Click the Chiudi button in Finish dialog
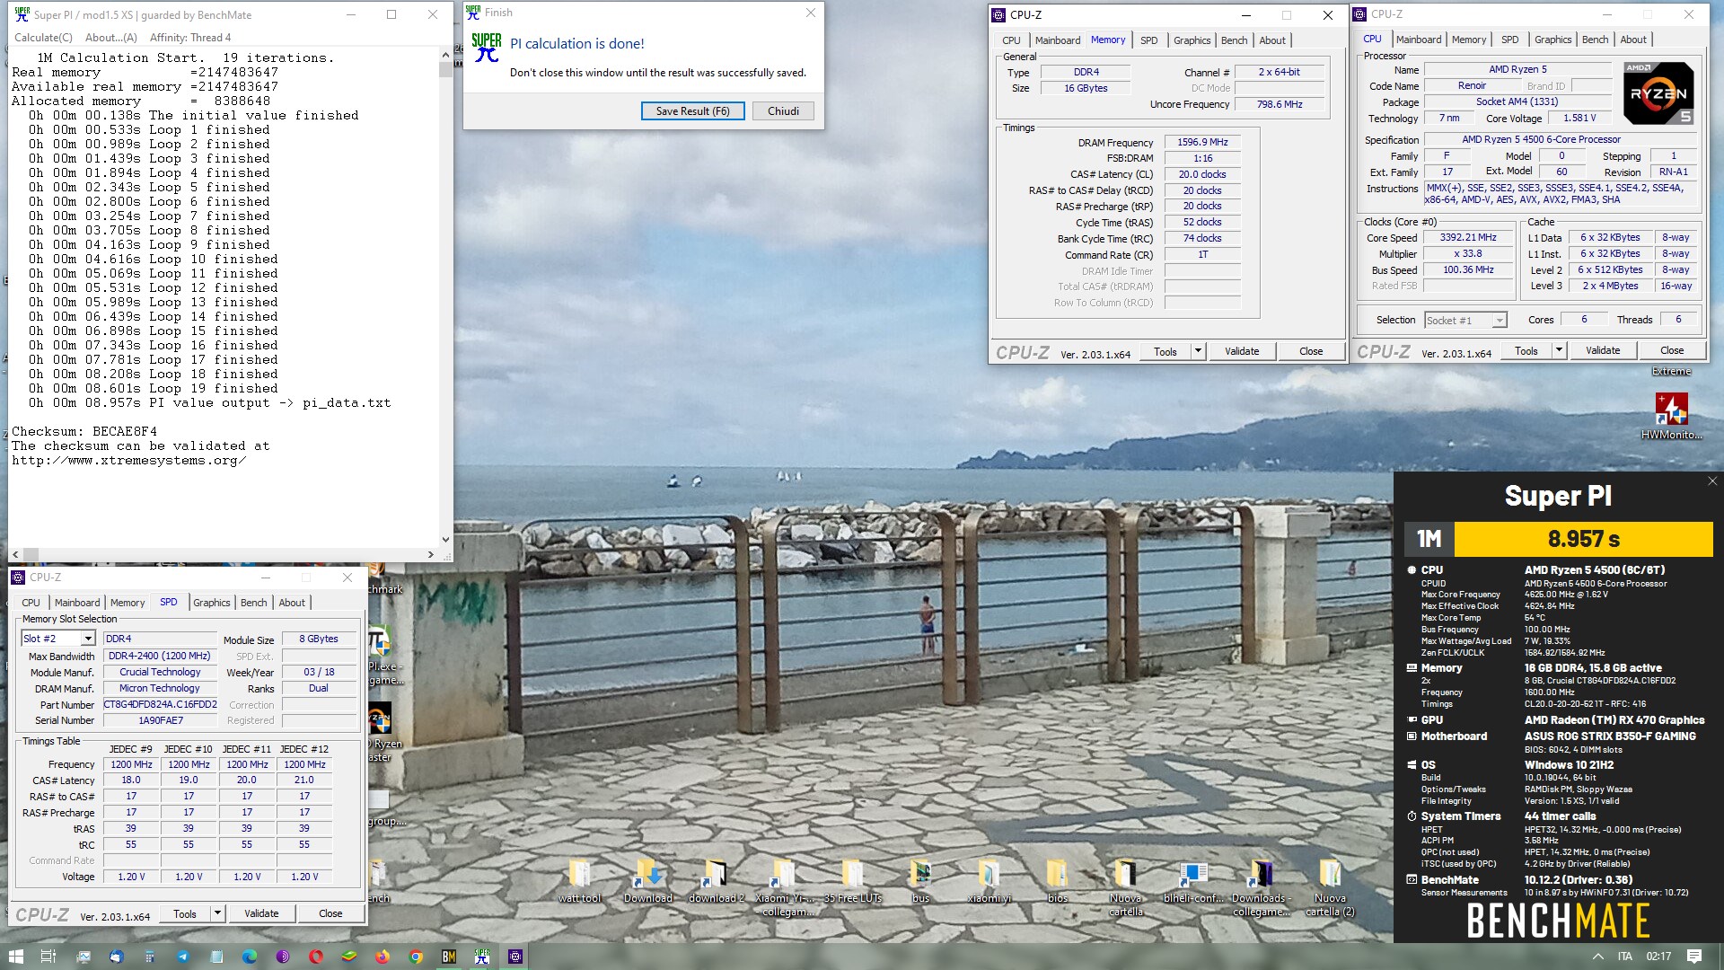This screenshot has height=970, width=1724. click(783, 111)
